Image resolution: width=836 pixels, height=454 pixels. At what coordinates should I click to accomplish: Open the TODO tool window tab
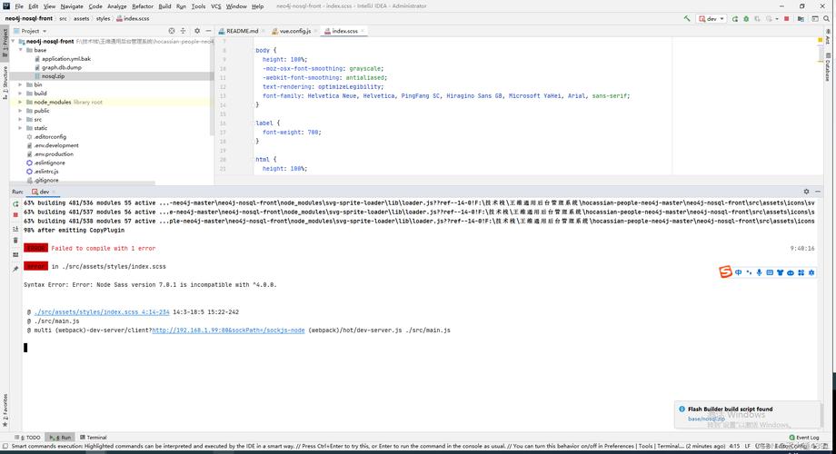28,438
